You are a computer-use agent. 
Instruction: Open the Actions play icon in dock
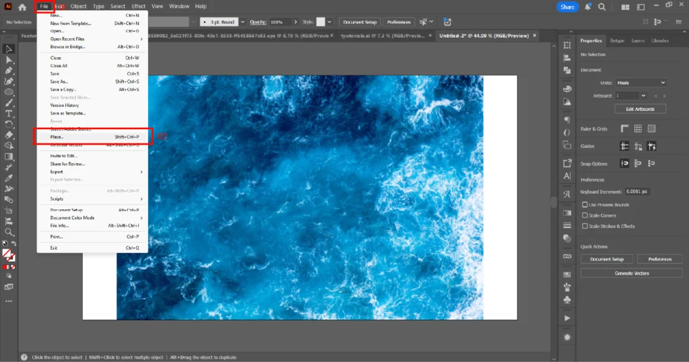point(567,318)
